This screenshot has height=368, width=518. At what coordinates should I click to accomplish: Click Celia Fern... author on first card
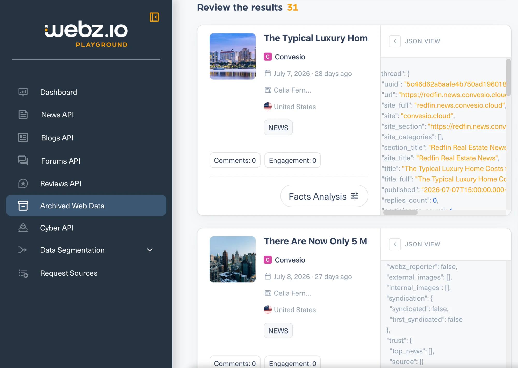[292, 90]
